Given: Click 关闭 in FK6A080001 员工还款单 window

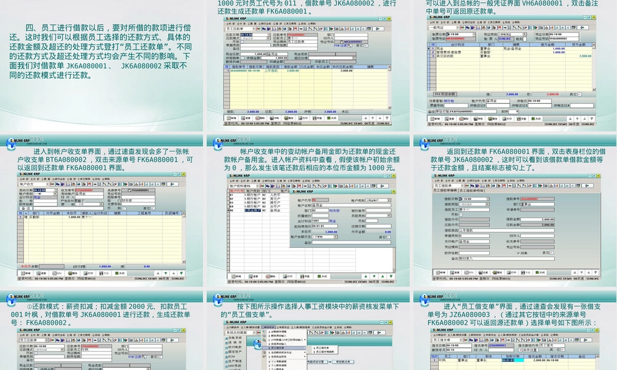Looking at the screenshot, I should tap(332, 118).
